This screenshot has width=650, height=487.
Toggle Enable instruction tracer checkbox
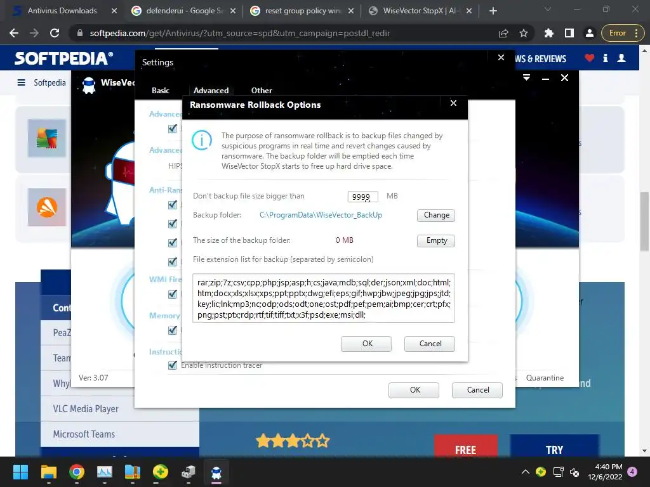[173, 365]
